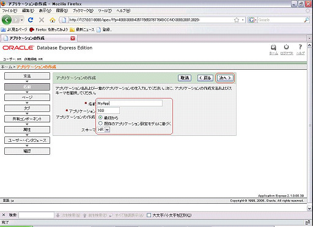The width and height of the screenshot is (313, 227).
Task: Click the Firefox forward arrow button
Action: click(x=16, y=20)
